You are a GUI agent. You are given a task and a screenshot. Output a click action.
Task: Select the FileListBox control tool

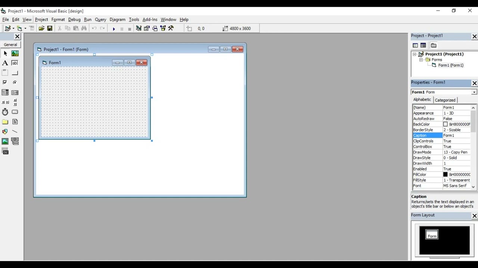click(15, 122)
